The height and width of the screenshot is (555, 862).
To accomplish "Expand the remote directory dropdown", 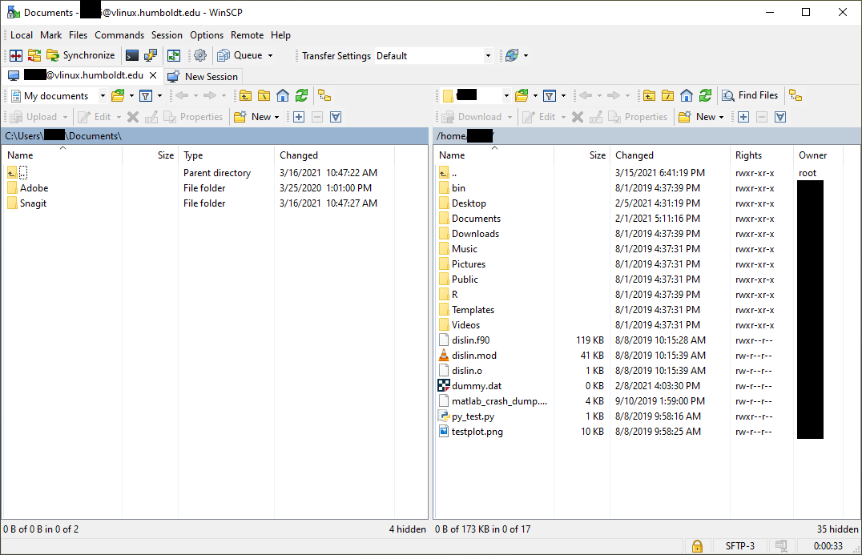I will click(506, 95).
